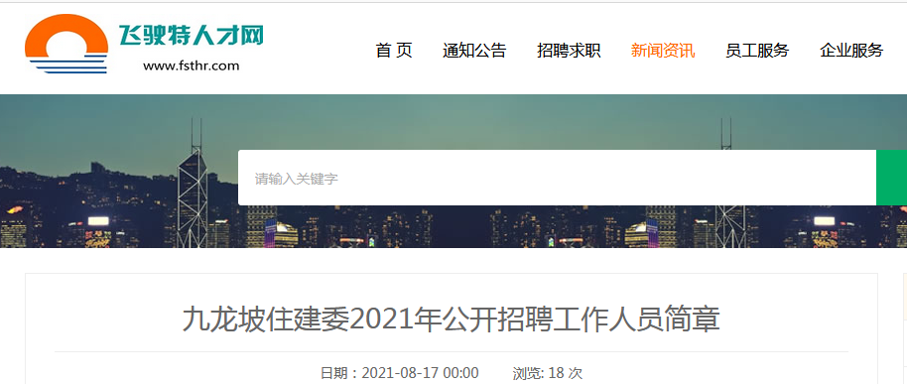Click the www.fsthr.com URL text
Screen dimensions: 907x384
pyautogui.click(x=191, y=65)
